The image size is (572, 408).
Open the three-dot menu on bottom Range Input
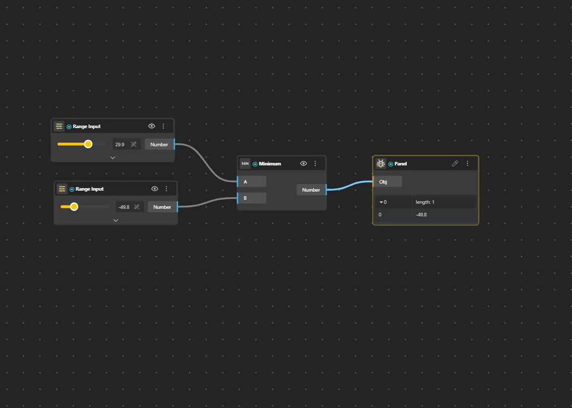[166, 189]
